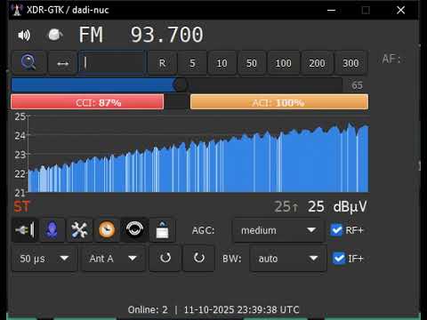Open settings with wrench and screwdriver icon

tap(79, 230)
